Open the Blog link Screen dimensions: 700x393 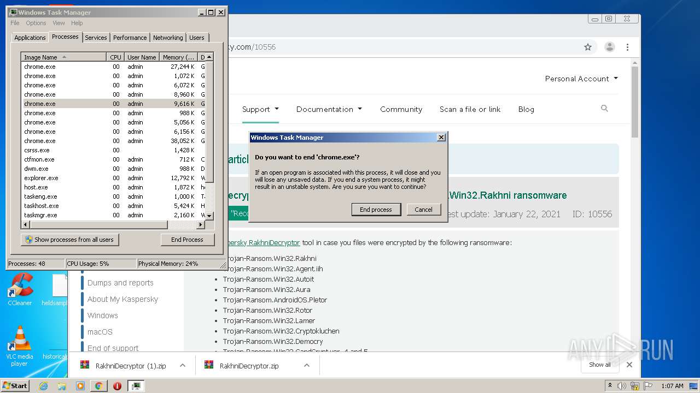click(x=526, y=109)
